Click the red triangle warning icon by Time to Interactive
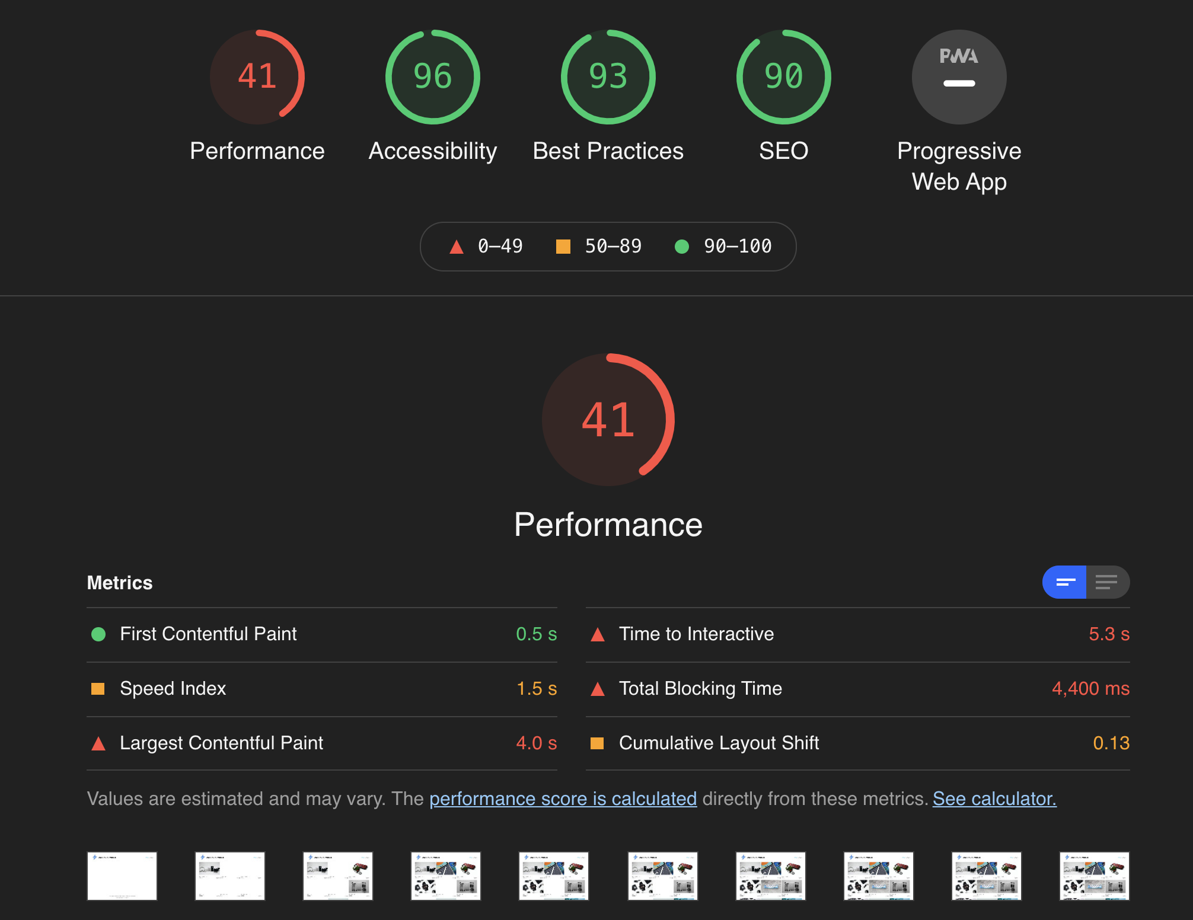Screen dimensions: 1193x920 coord(596,634)
